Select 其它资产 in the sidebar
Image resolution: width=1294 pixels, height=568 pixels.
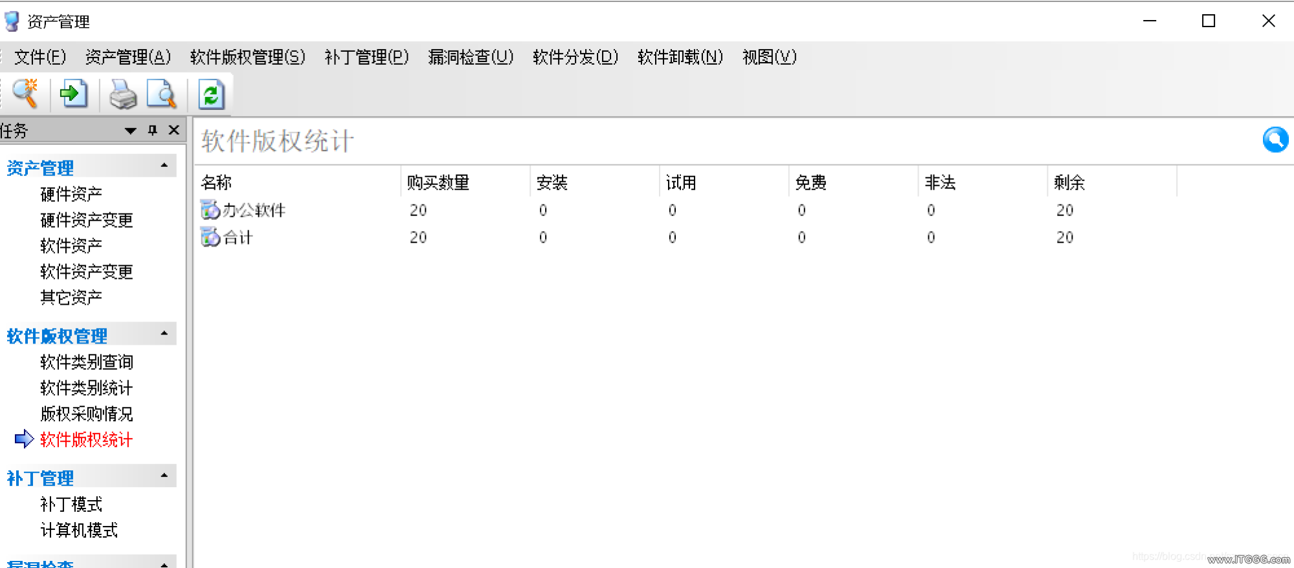[71, 298]
